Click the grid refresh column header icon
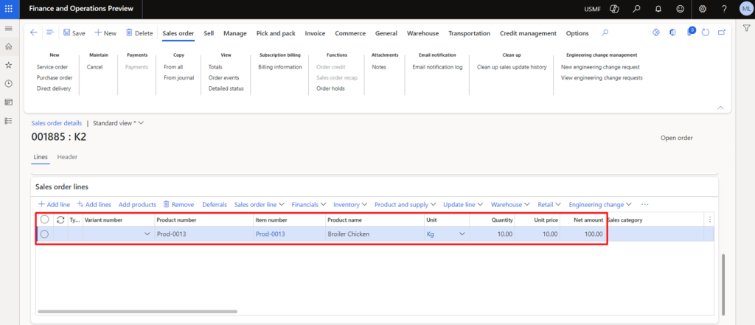Viewport: 755px width, 325px height. (60, 220)
